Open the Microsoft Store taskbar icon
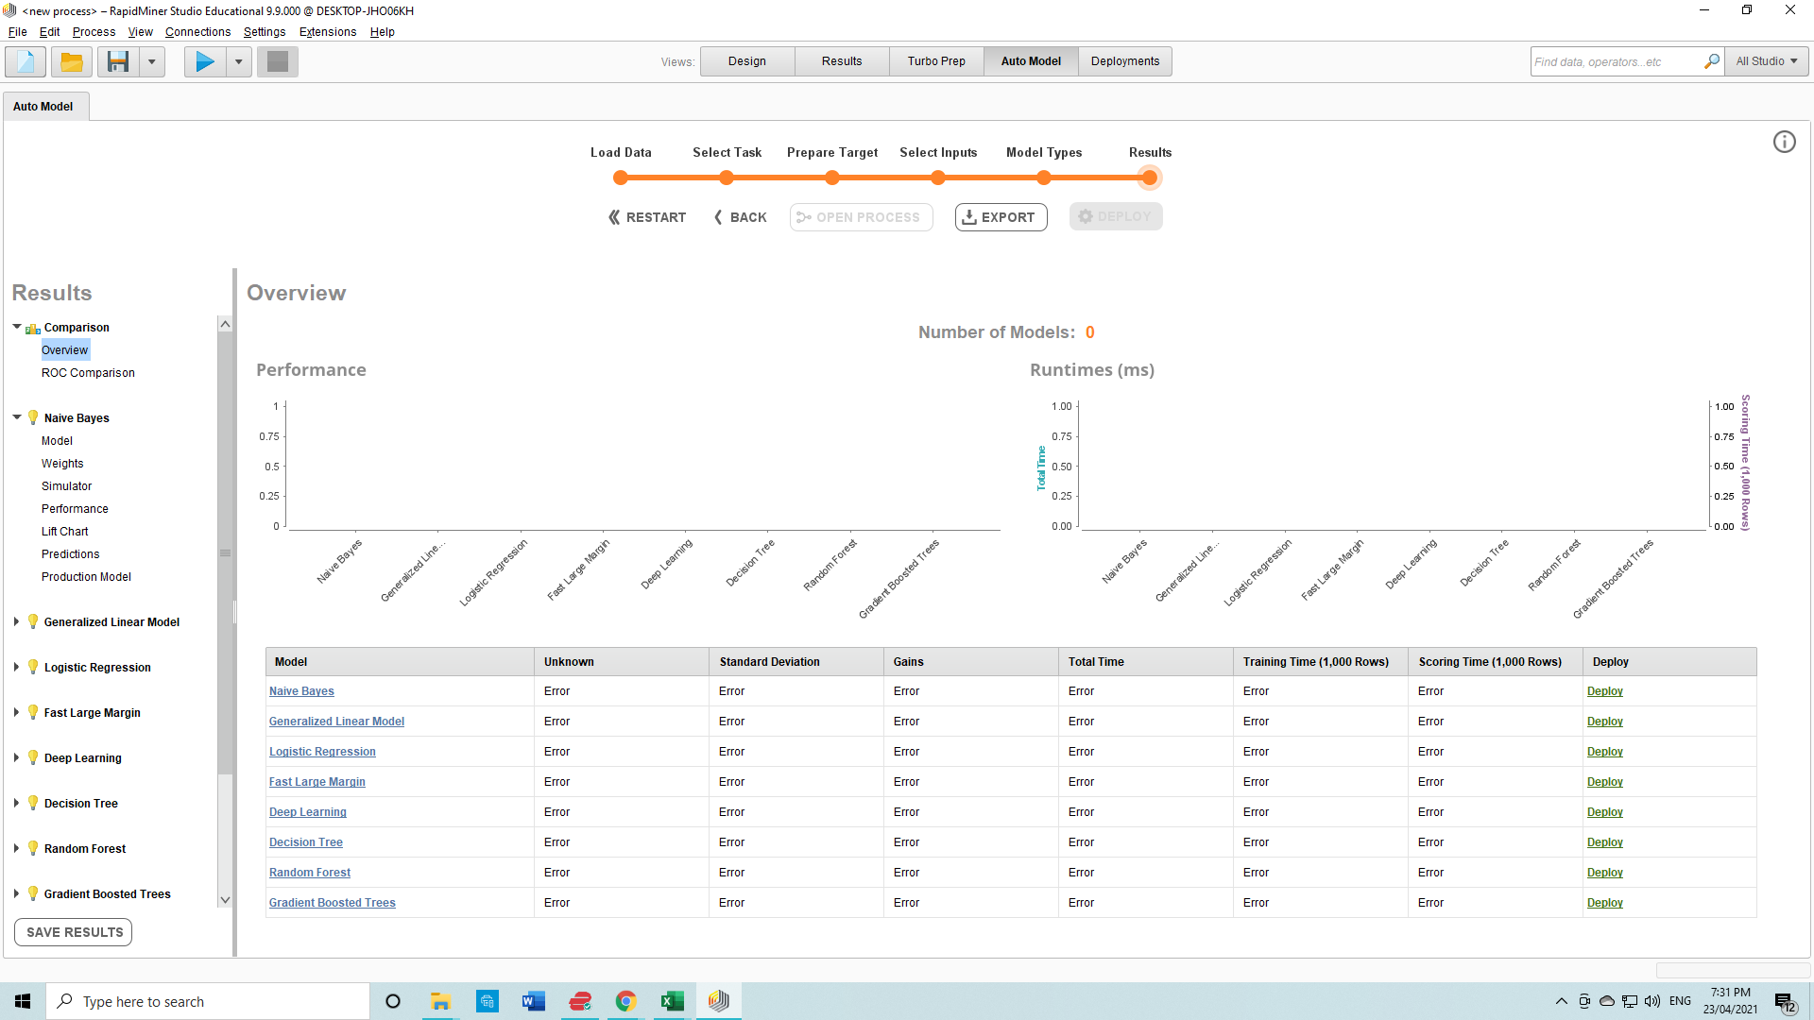Screen dimensions: 1814x1020 [x=487, y=1001]
